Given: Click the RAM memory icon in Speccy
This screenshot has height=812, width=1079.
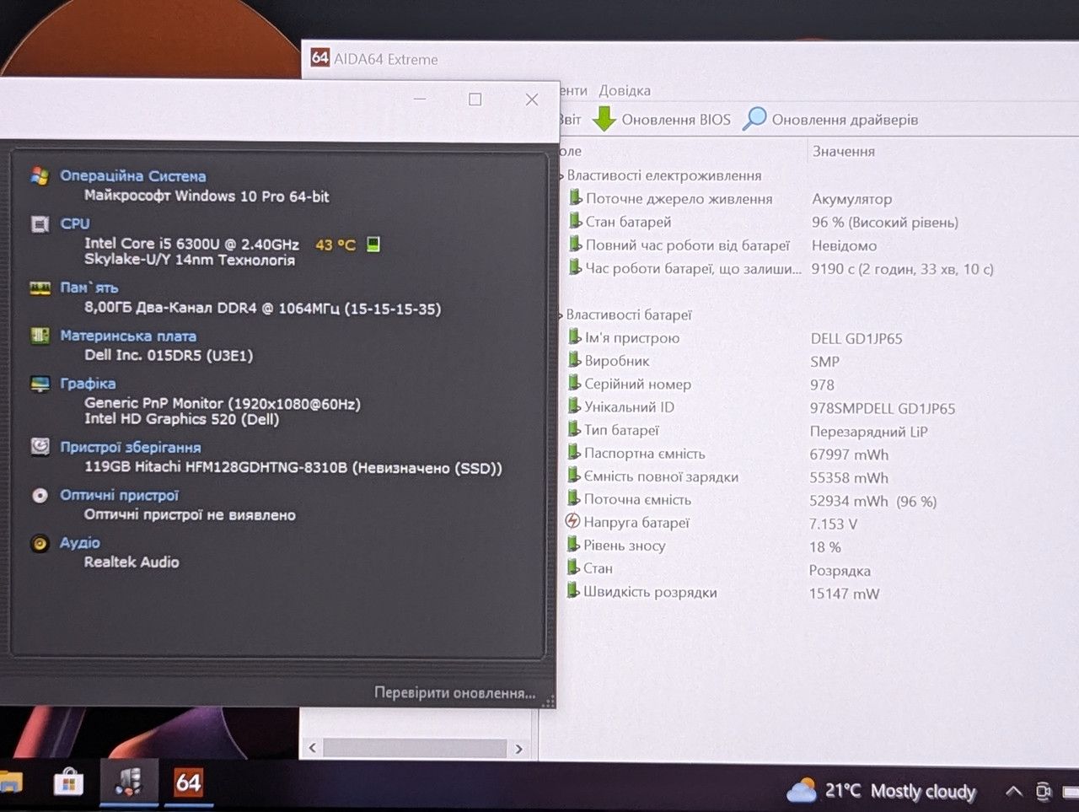Looking at the screenshot, I should coord(40,288).
